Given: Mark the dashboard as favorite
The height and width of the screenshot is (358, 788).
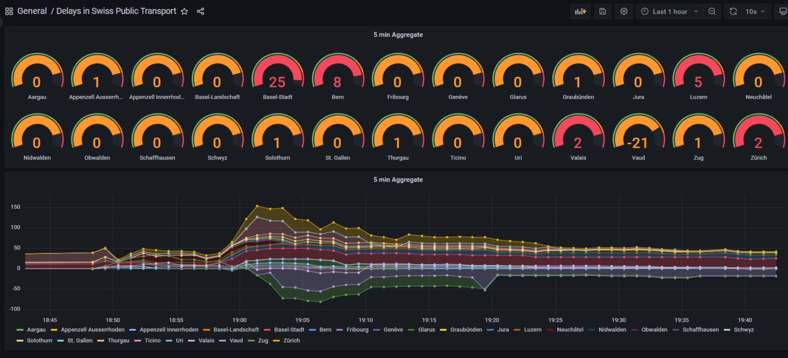Looking at the screenshot, I should tap(184, 11).
